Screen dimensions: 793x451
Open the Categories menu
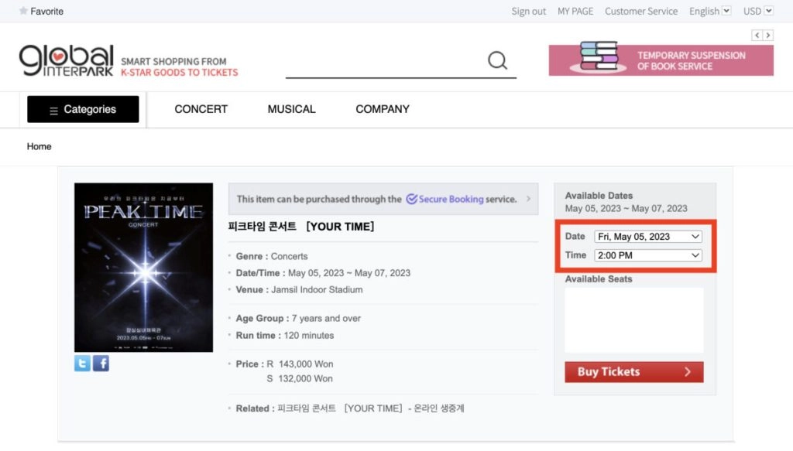[x=83, y=109]
